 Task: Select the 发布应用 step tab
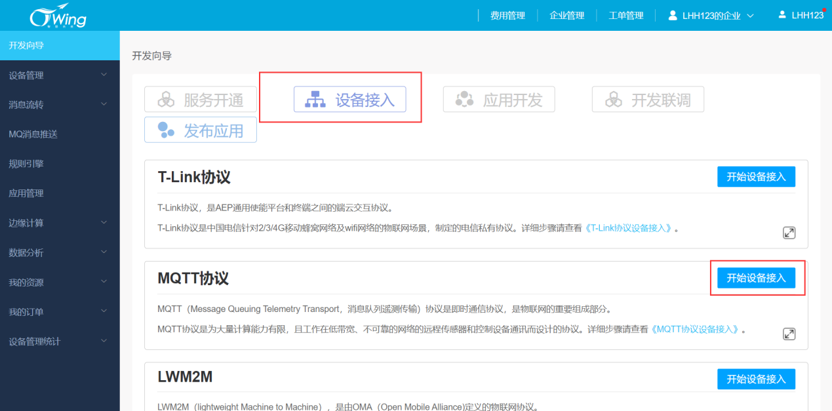point(201,130)
